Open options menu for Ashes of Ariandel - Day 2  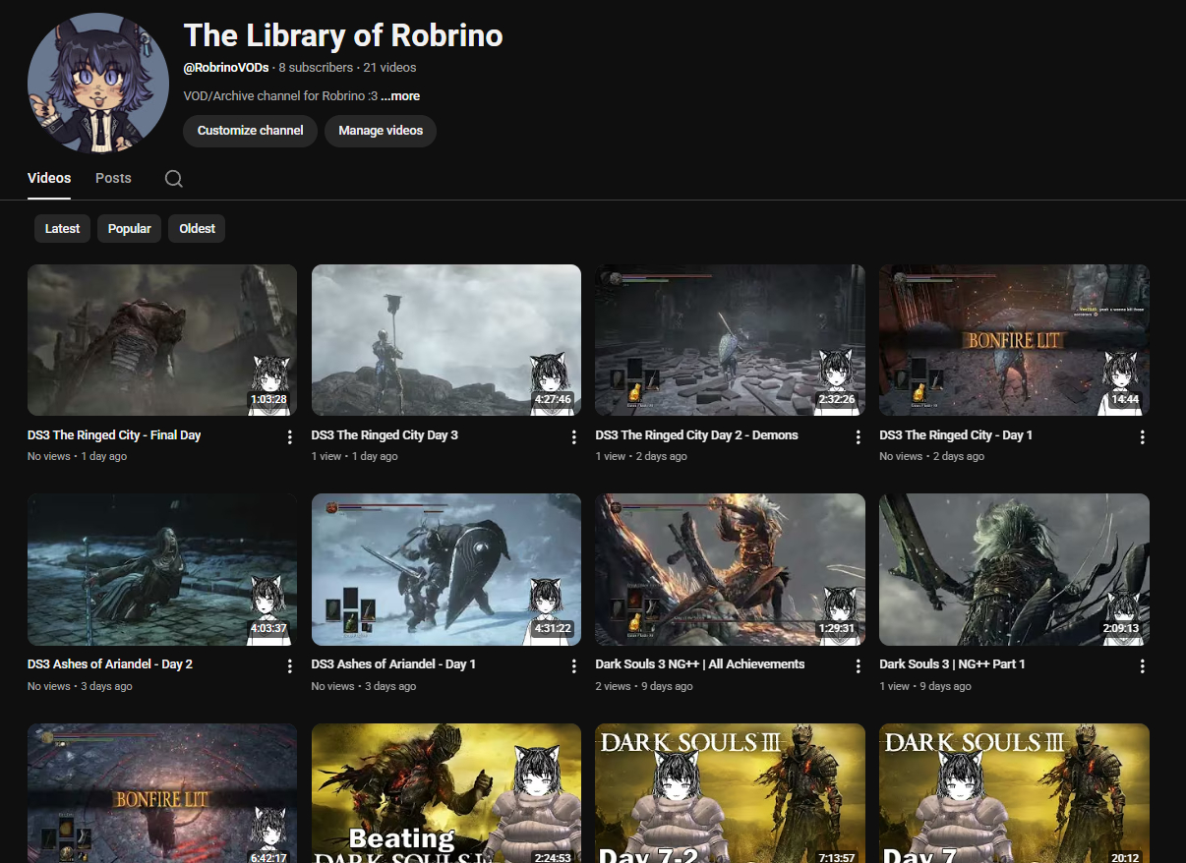(289, 666)
